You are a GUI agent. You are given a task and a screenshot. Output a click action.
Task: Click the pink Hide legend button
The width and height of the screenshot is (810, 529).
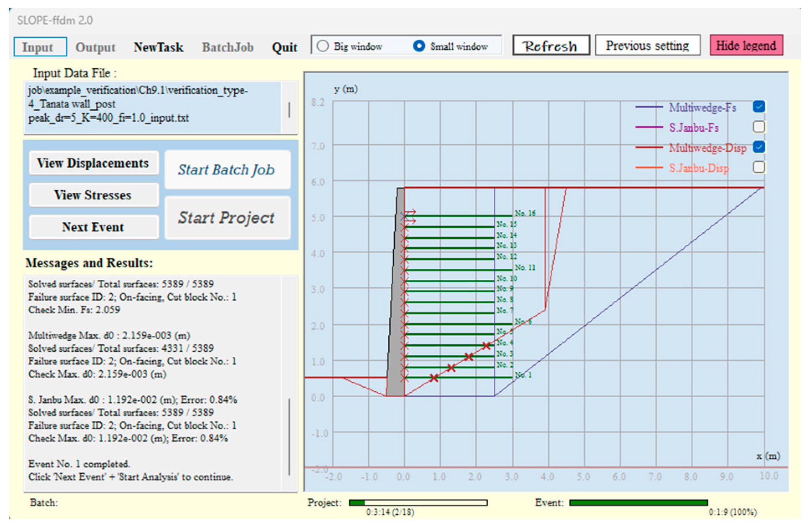(x=746, y=45)
